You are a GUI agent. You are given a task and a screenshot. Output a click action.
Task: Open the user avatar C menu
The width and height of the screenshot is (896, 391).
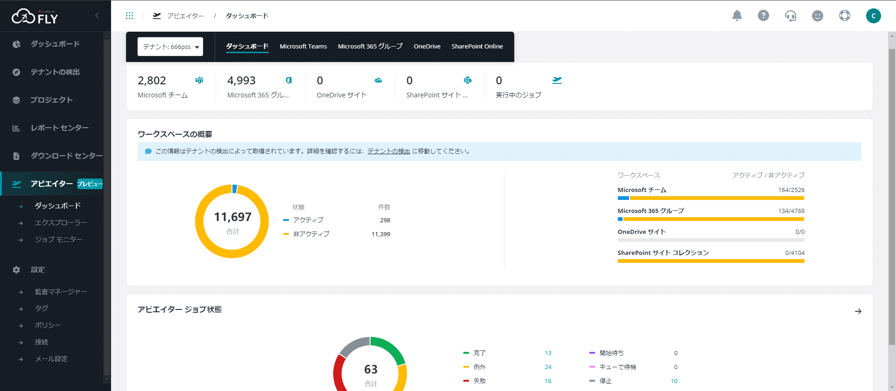pyautogui.click(x=874, y=16)
